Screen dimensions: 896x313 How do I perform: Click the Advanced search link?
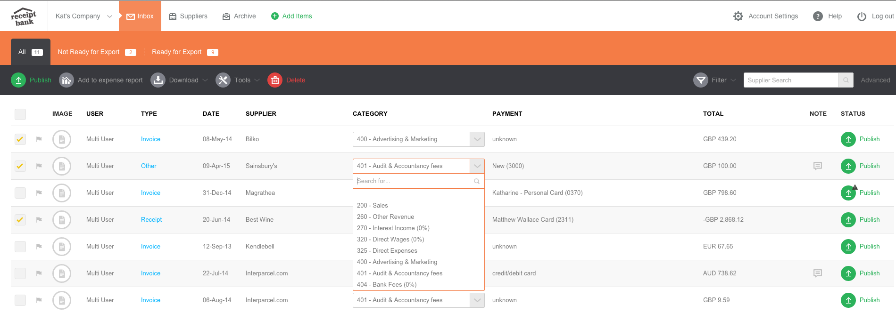875,80
